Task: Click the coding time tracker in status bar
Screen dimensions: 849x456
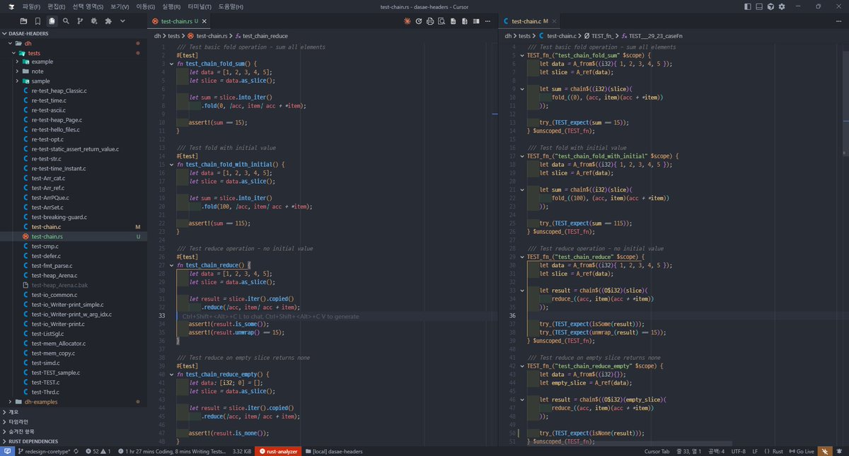Action: pos(172,451)
